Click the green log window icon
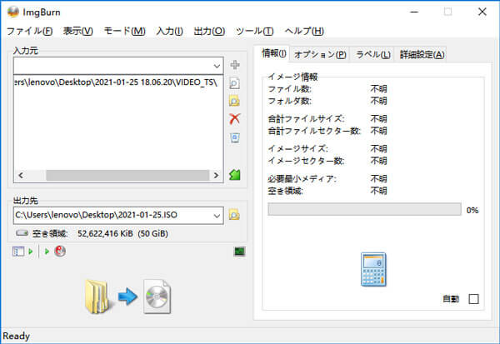Viewport: 500px width, 344px height. pyautogui.click(x=239, y=252)
